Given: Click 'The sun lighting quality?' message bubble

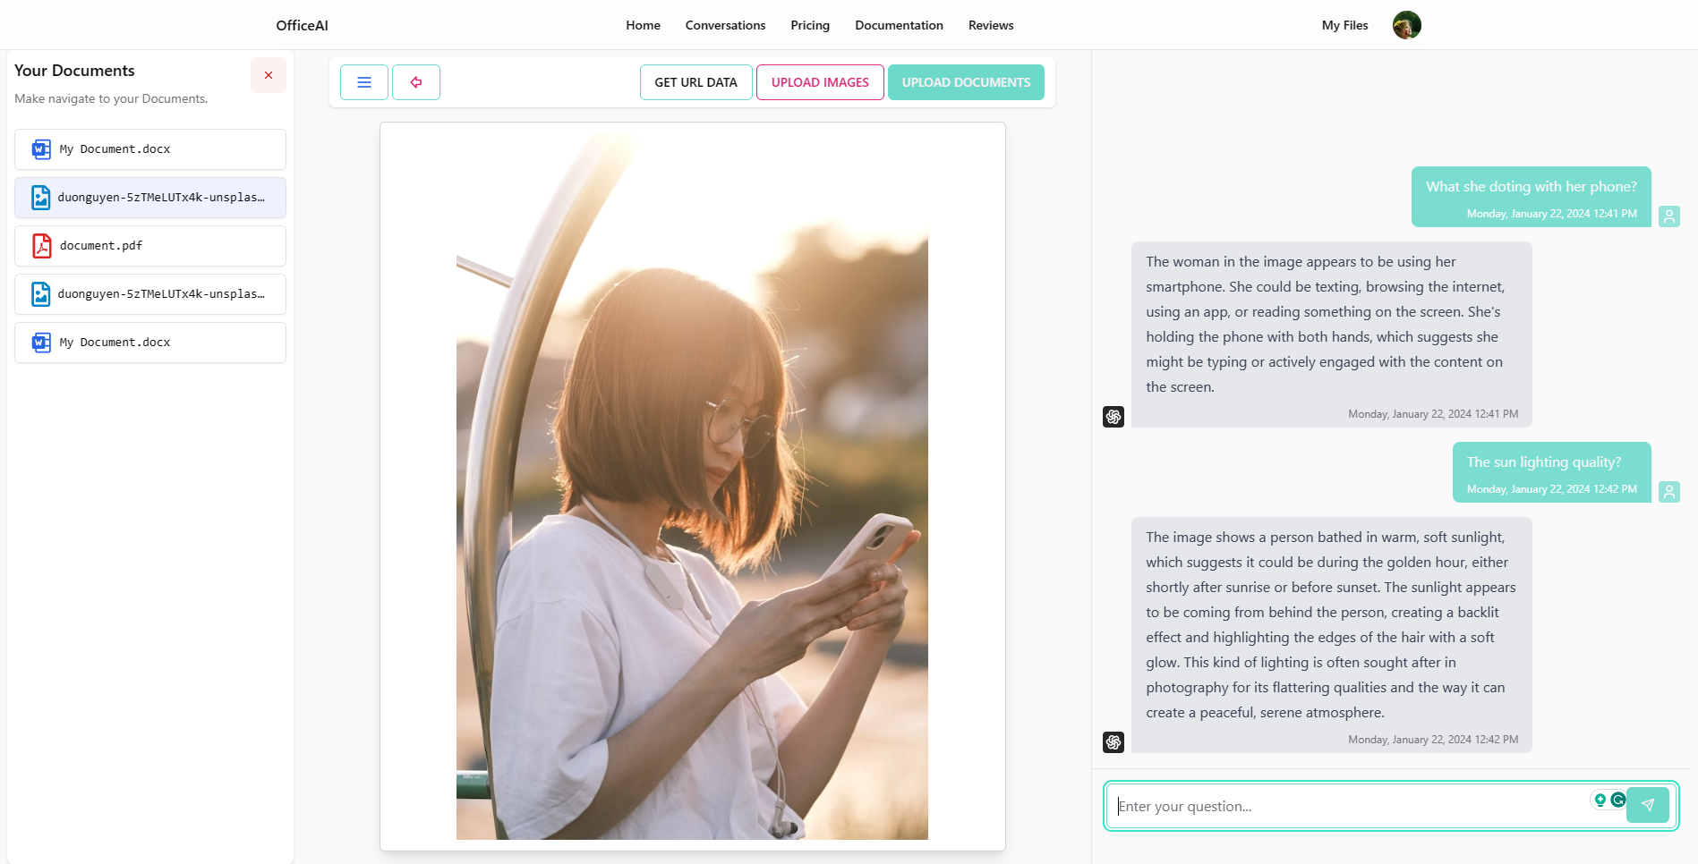Looking at the screenshot, I should 1551,472.
